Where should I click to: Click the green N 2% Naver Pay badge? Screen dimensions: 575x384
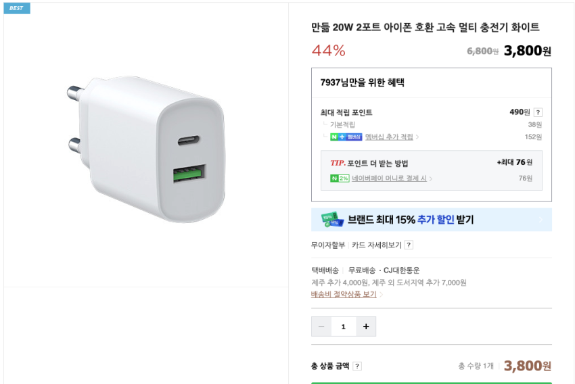(339, 178)
